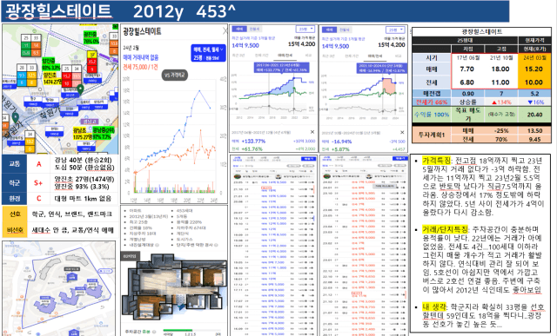Screen dimensions: 557x336
Task: Click the 전세 75,000 / 1건 text
Action: pyautogui.click(x=140, y=67)
